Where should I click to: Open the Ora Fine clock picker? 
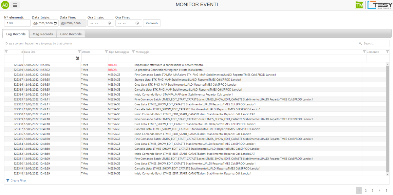point(137,23)
